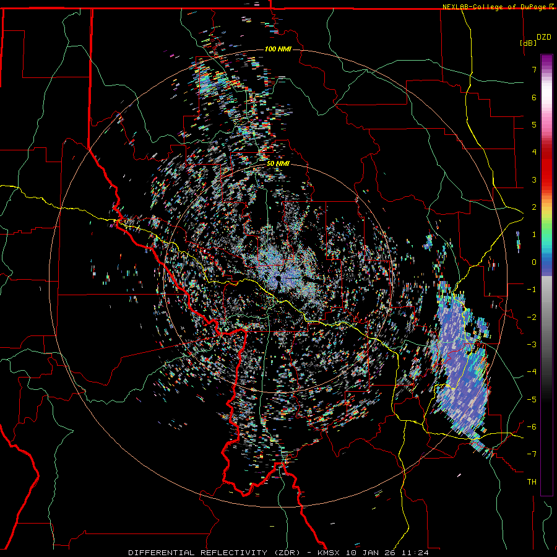Select the 5 value on color scale
The height and width of the screenshot is (557, 557).
(534, 124)
